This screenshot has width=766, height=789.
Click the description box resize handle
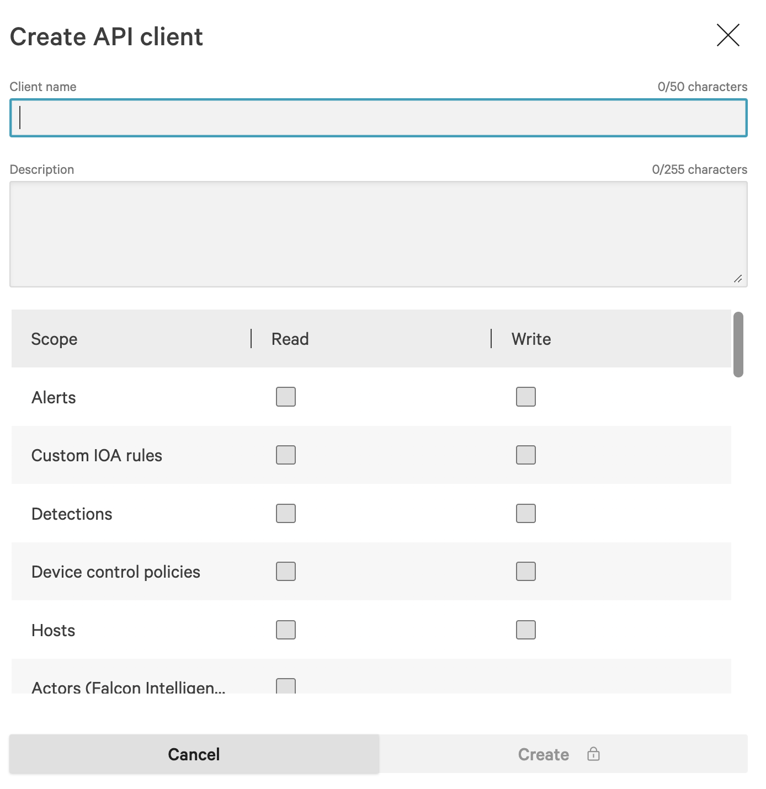738,279
